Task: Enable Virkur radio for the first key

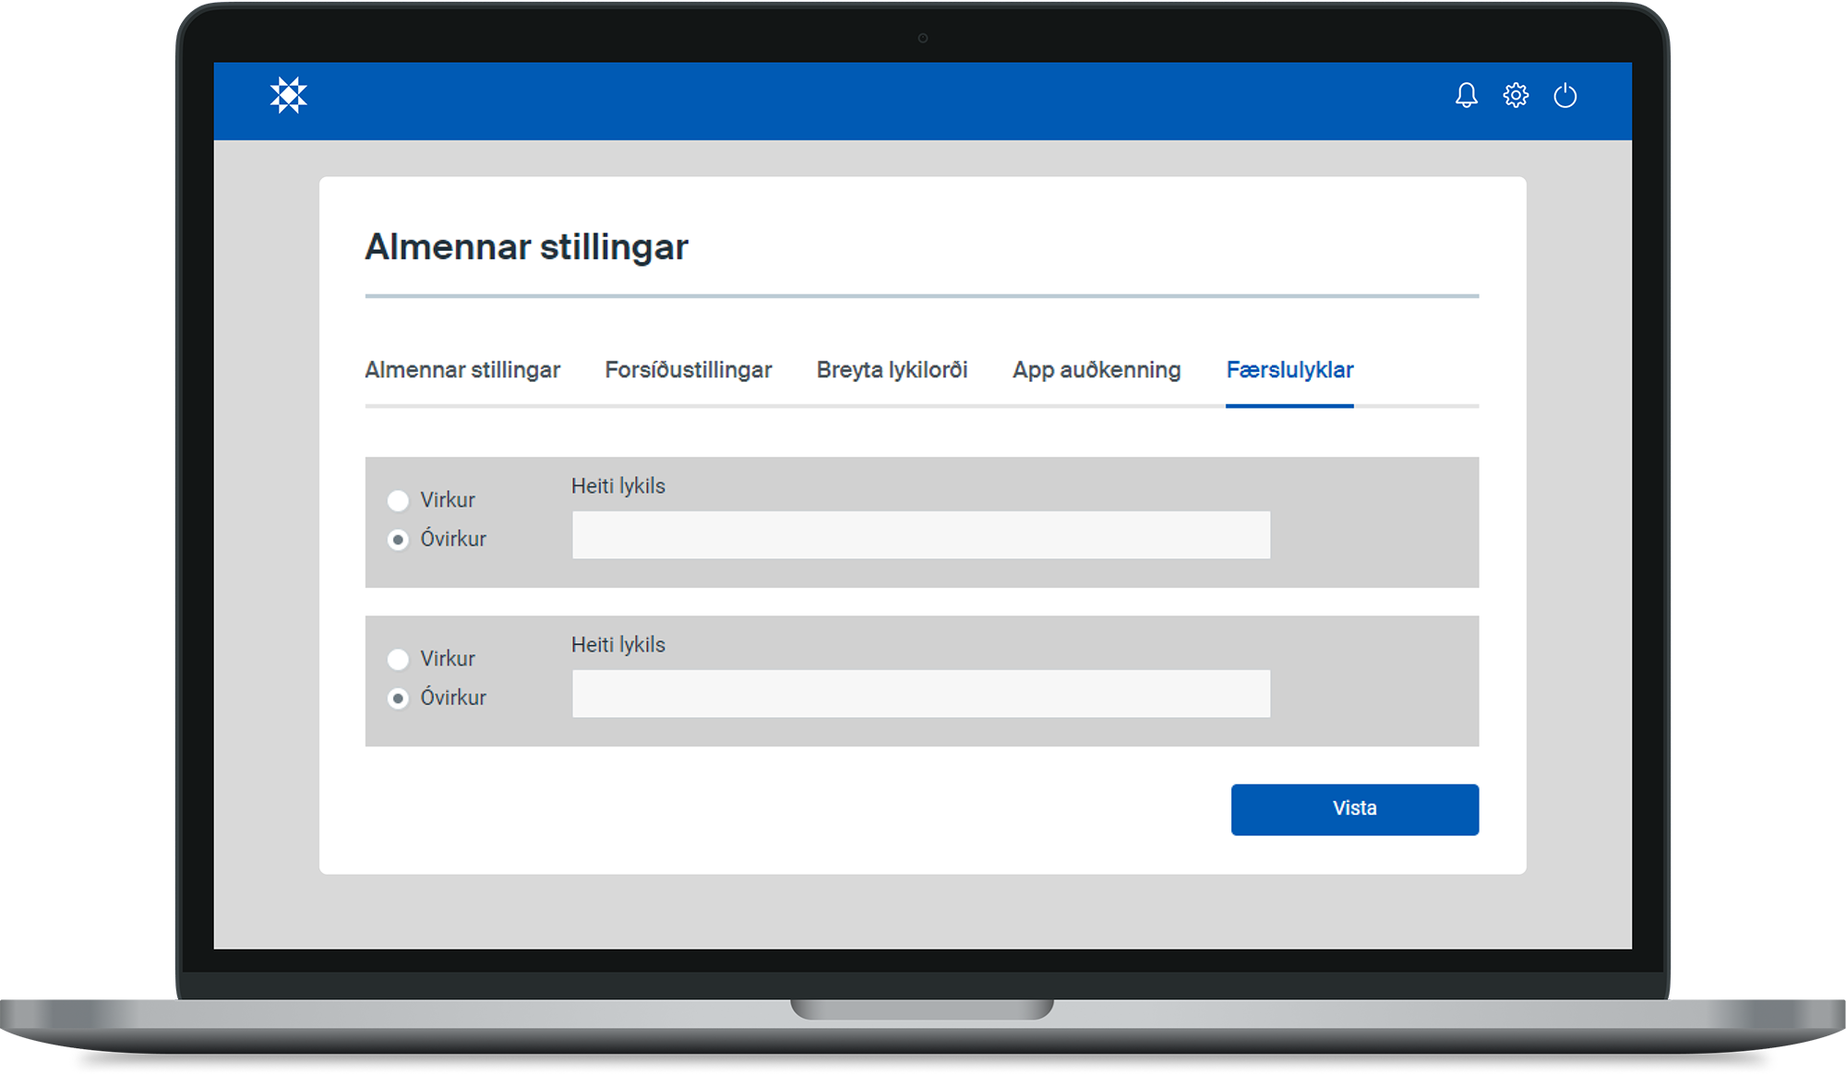Action: (398, 500)
